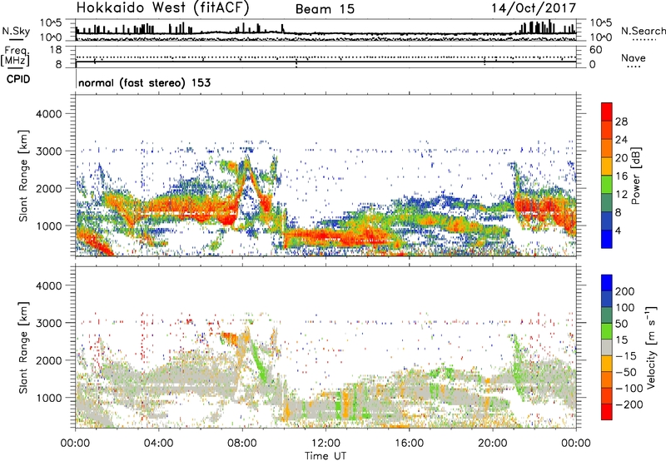666x461 pixels.
Task: Click the 'Velocity [m s-1]' colorbar label
Action: coord(651,347)
